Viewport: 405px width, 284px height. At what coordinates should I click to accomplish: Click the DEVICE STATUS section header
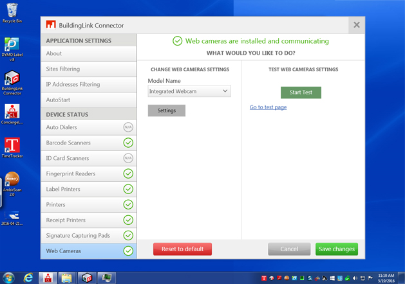coord(89,114)
